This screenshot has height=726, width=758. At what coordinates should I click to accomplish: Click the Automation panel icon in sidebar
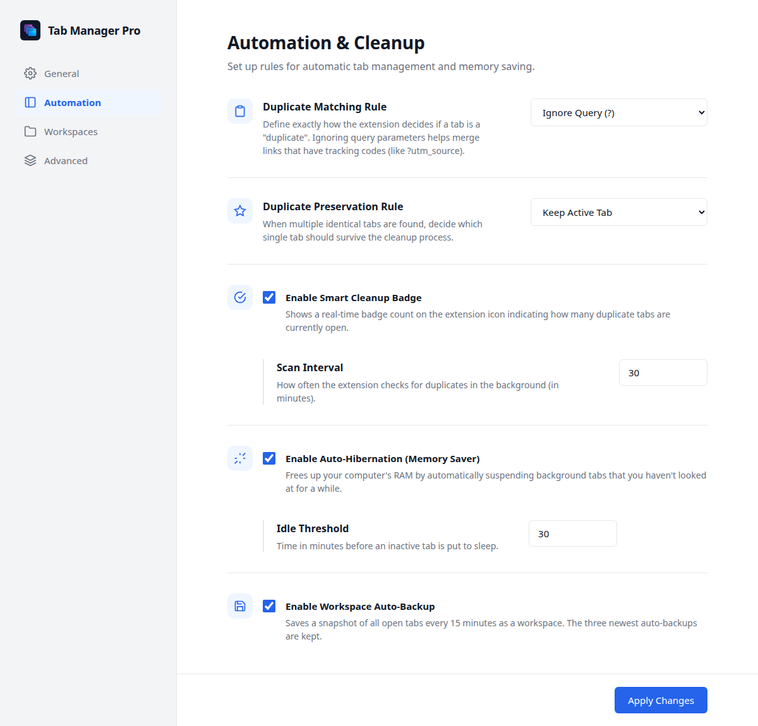(30, 102)
